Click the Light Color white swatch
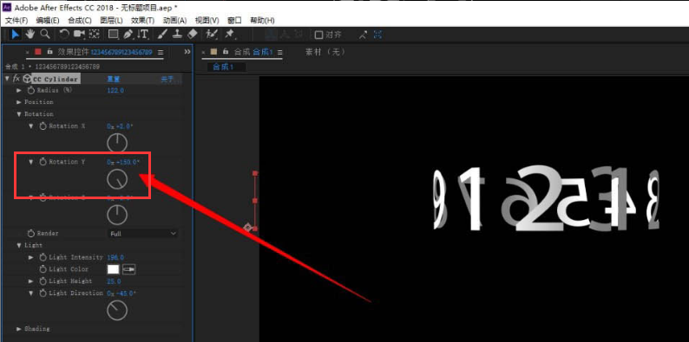The image size is (689, 342). click(x=114, y=269)
